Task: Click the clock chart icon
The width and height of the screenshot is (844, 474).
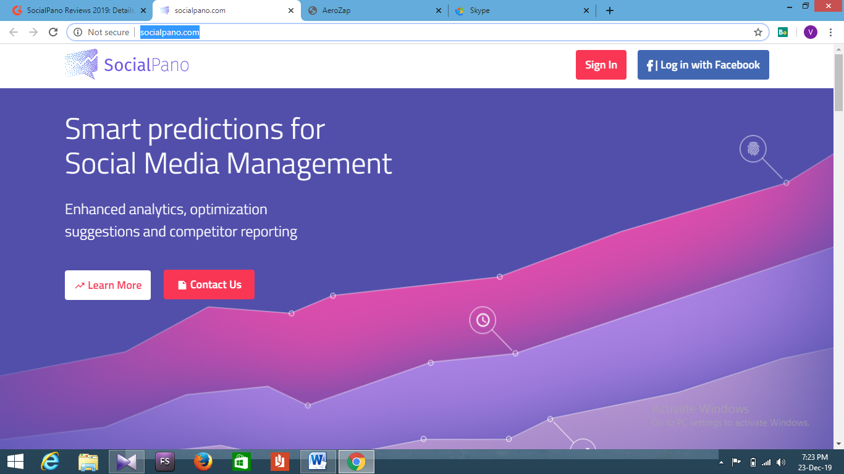Action: 483,320
